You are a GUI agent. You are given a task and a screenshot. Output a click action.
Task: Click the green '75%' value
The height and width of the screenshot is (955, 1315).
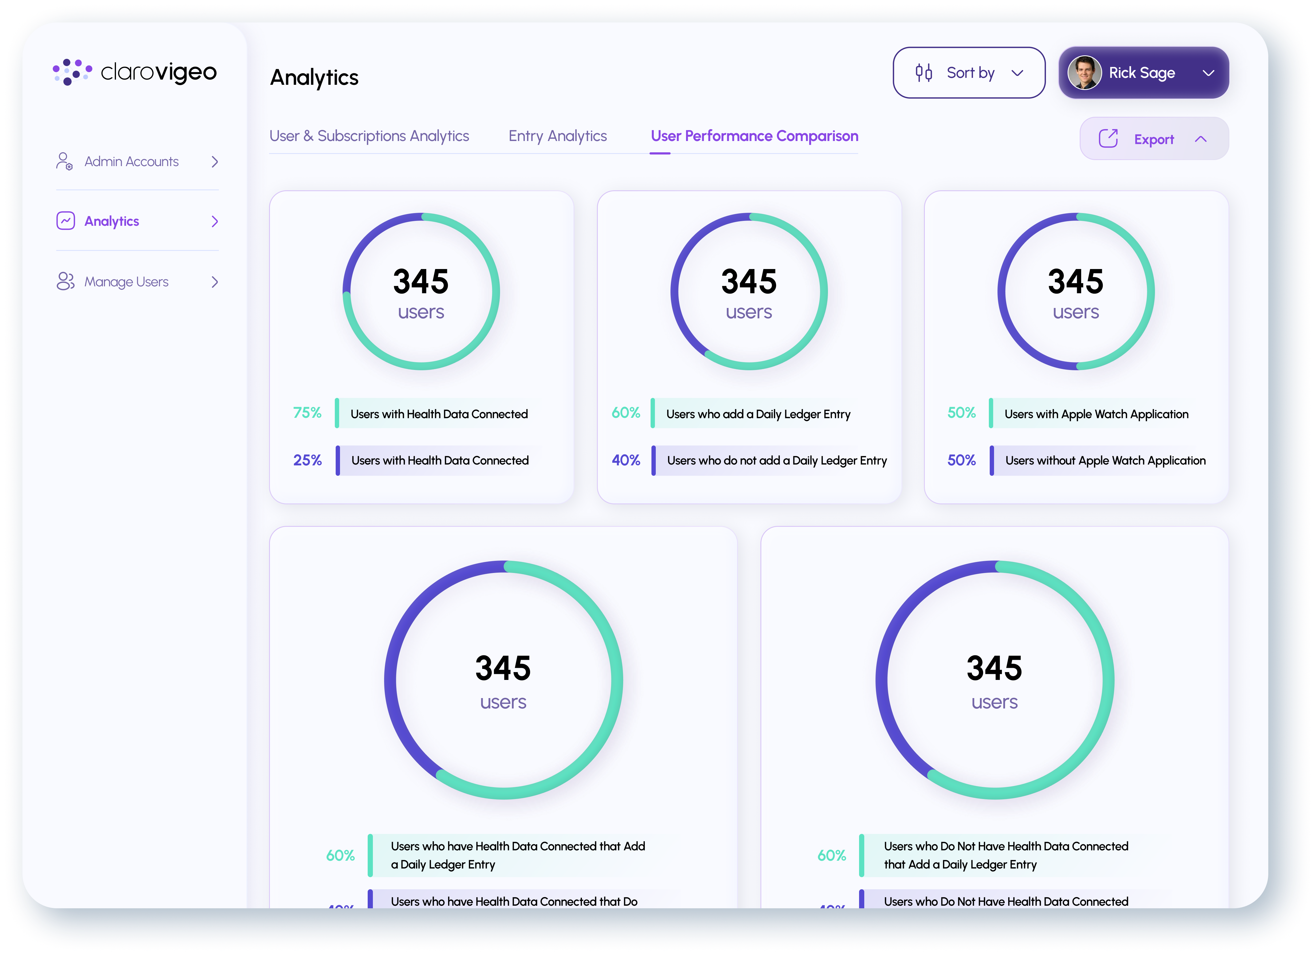(x=307, y=412)
